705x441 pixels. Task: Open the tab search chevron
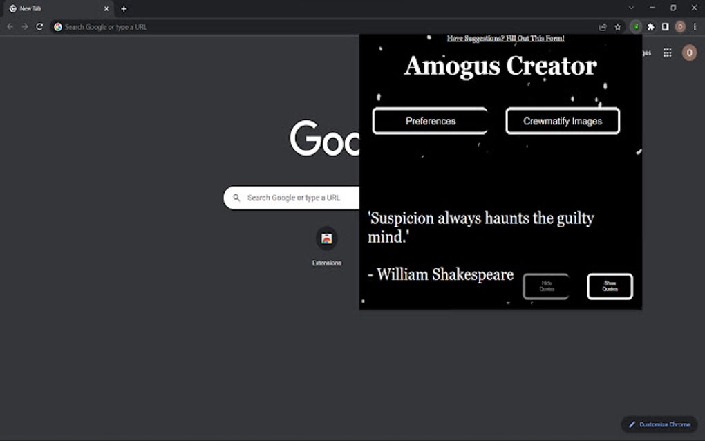click(x=630, y=8)
